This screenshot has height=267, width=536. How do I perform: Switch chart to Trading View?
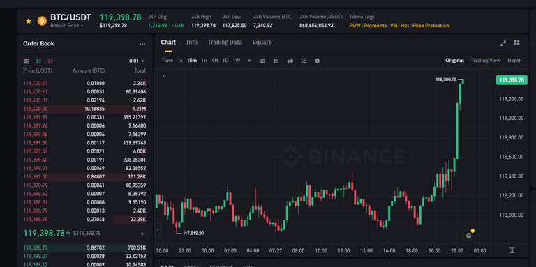[x=486, y=61]
